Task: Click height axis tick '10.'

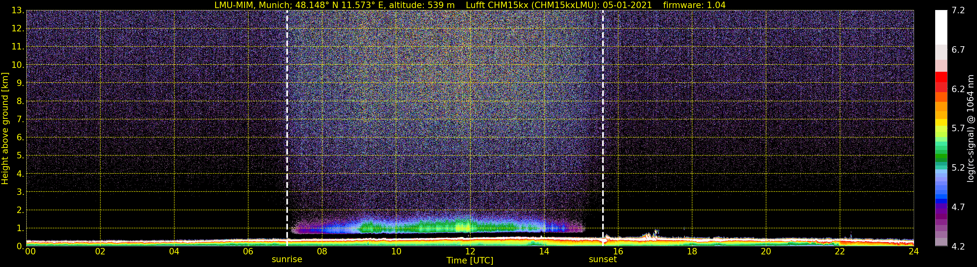Action: [x=18, y=65]
